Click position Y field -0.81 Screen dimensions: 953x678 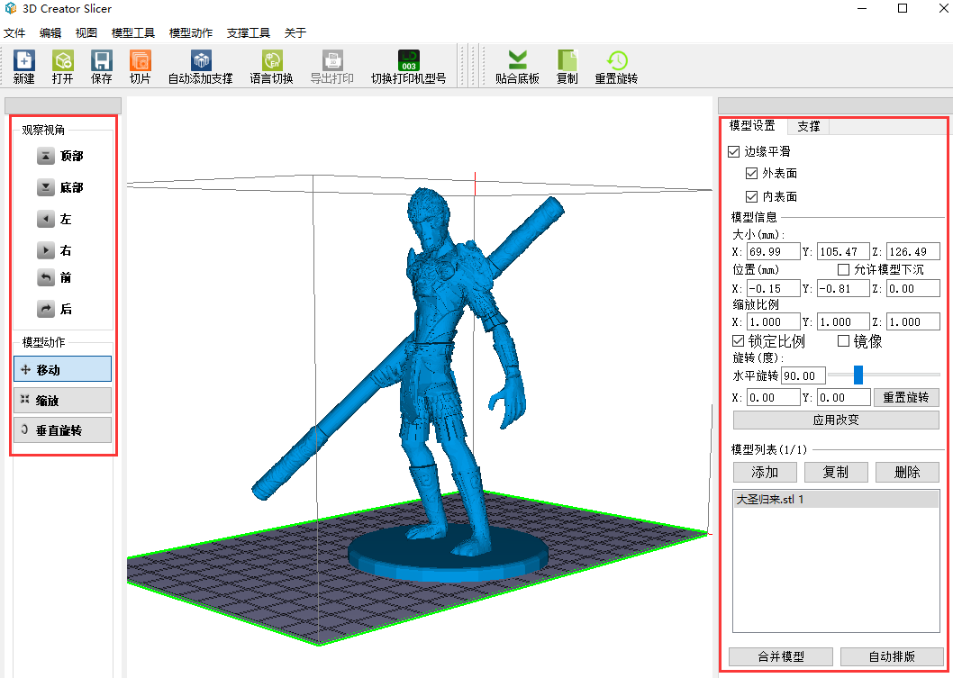pos(843,288)
